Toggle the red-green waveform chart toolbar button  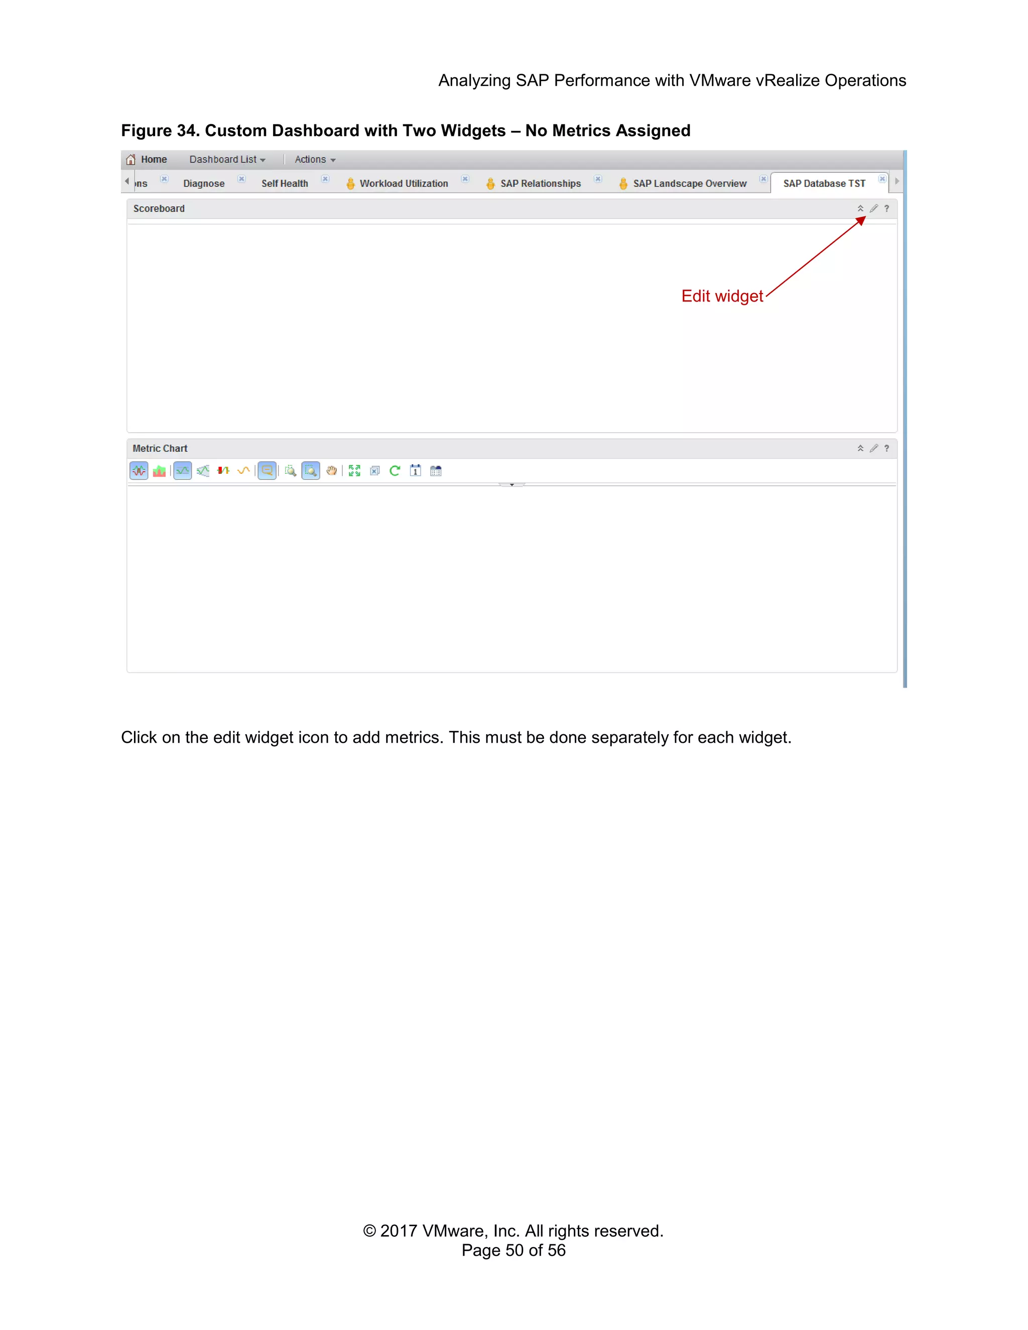pos(139,471)
